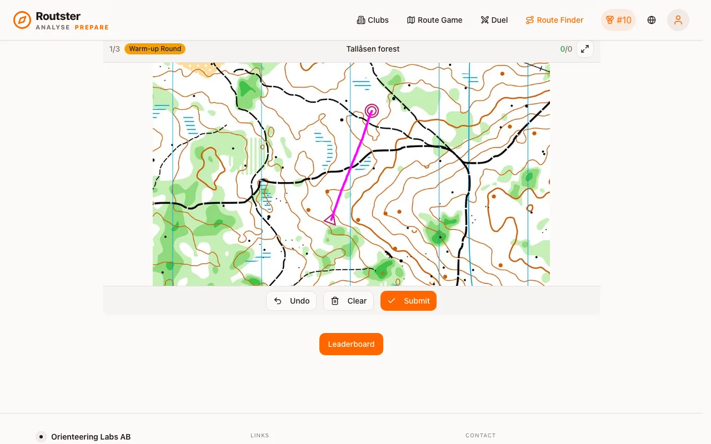Click the Routster brand name

[58, 16]
